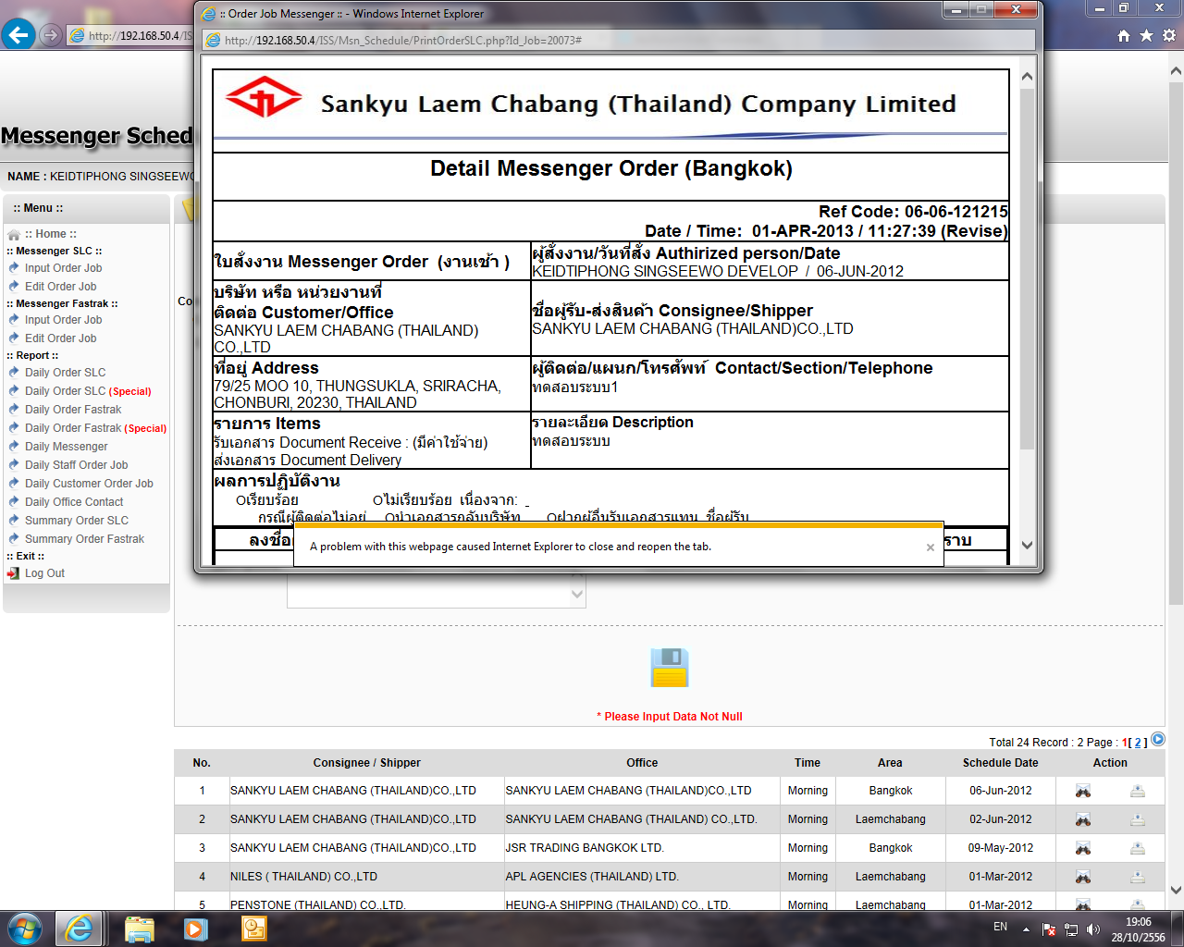1184x947 pixels.
Task: Open Daily Customer Order Job report
Action: [89, 484]
